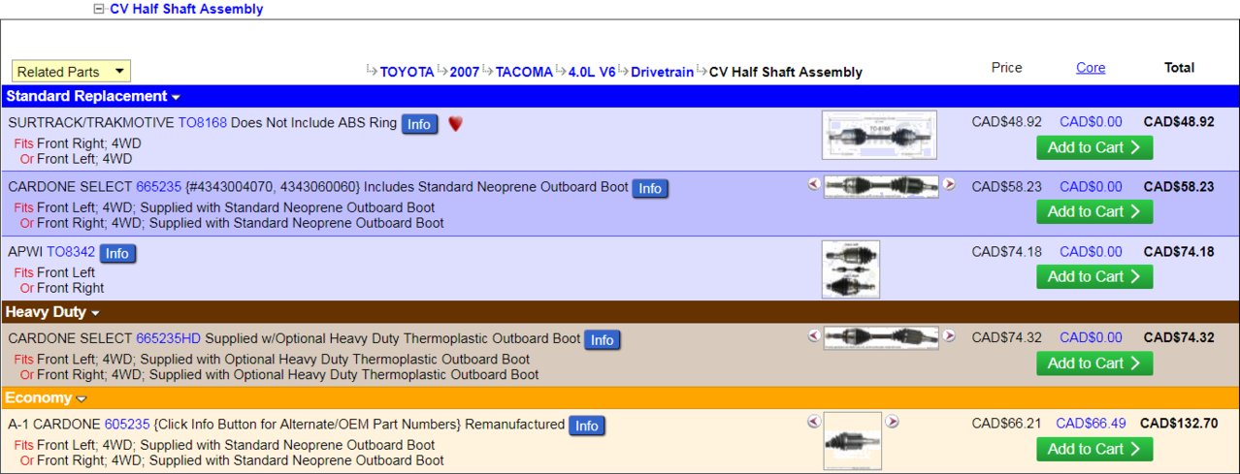
Task: View the APWI TO8342 thumbnail image
Action: coord(851,269)
